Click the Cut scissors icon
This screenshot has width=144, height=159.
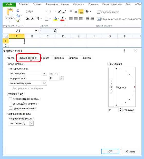[18, 11]
